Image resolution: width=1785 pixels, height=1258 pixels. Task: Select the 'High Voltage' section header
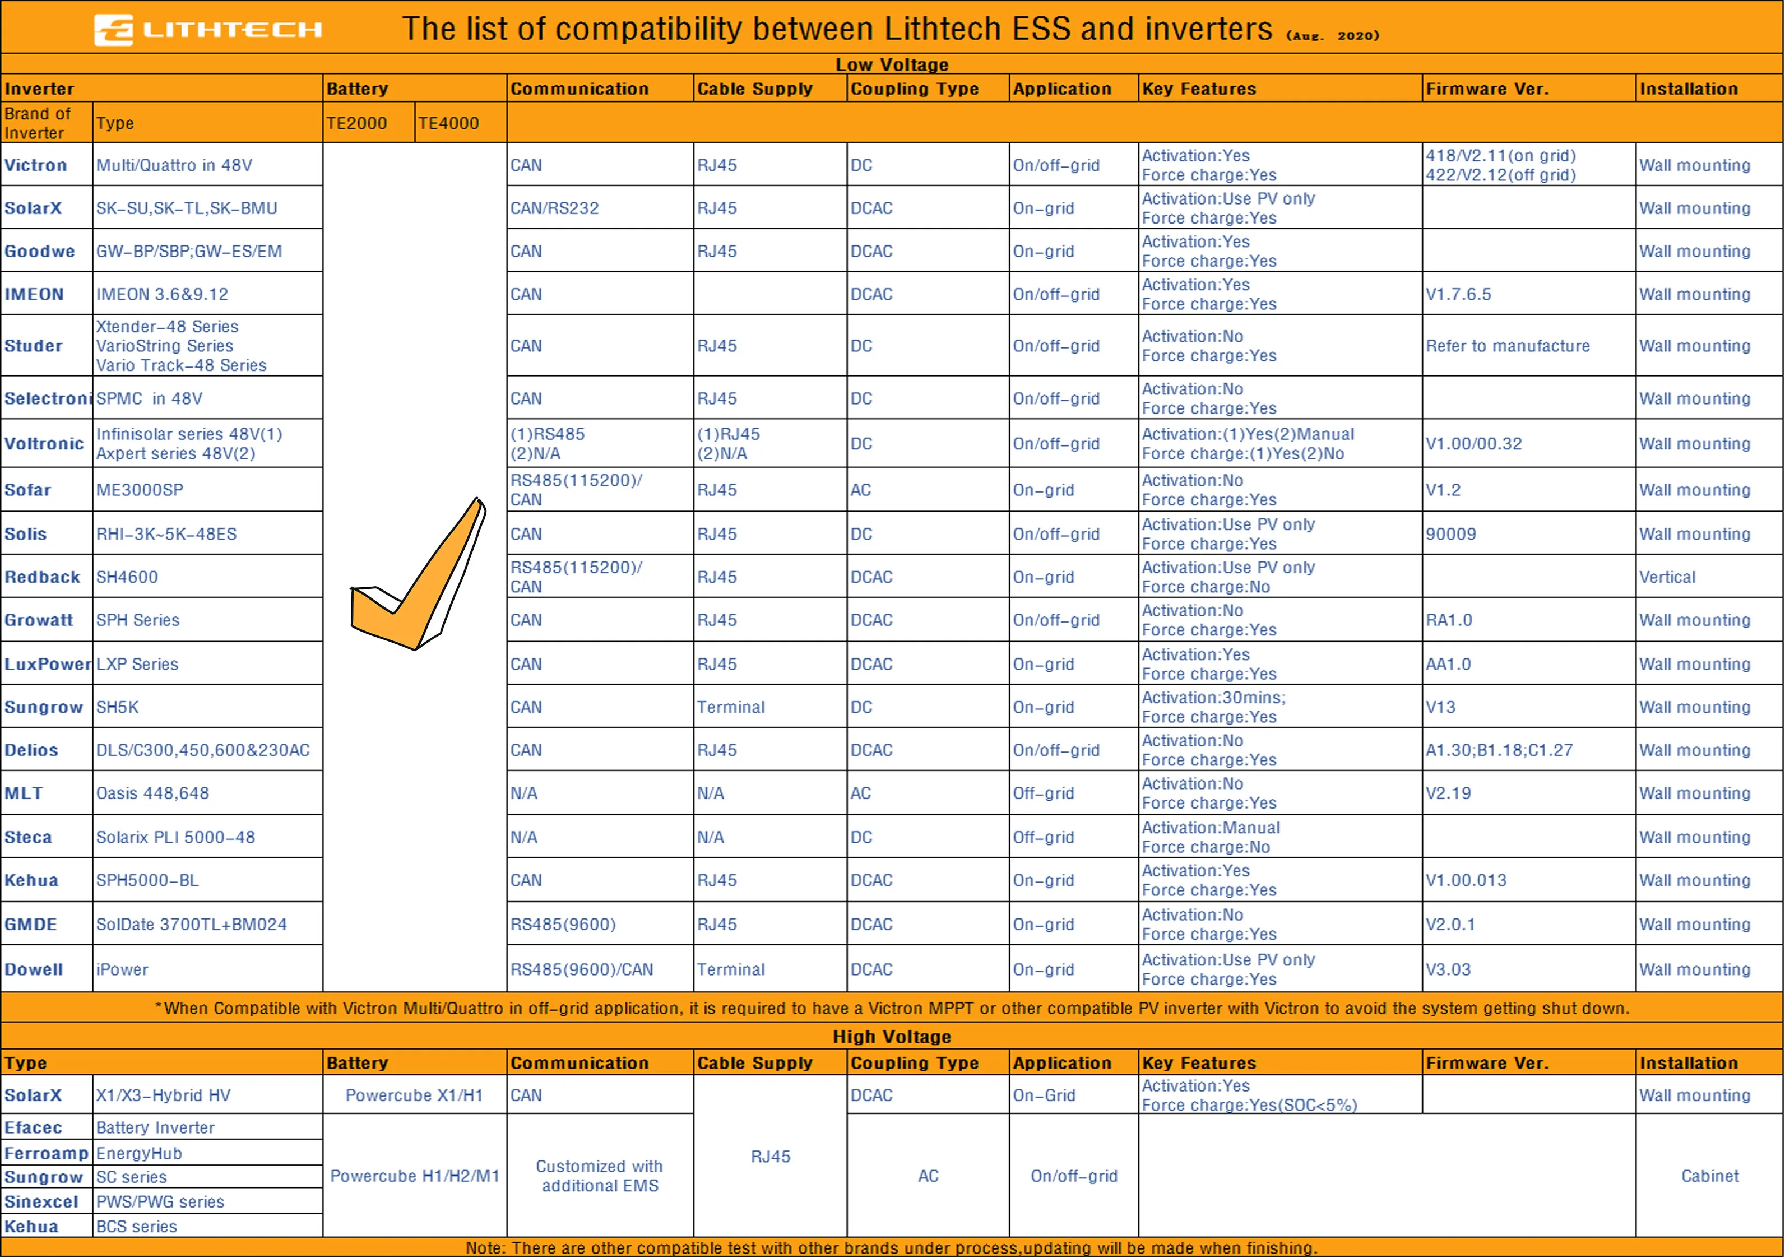[892, 1037]
